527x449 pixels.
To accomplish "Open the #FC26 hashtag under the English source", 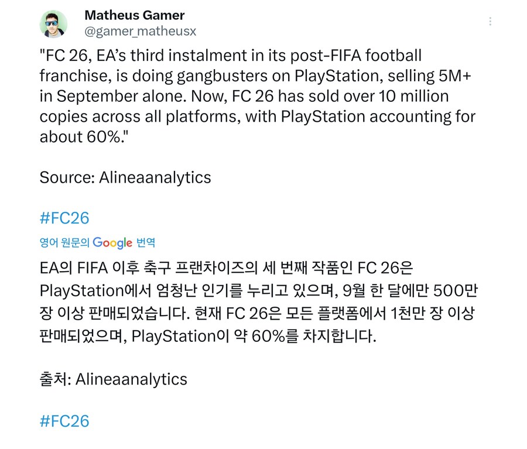I will pos(64,218).
